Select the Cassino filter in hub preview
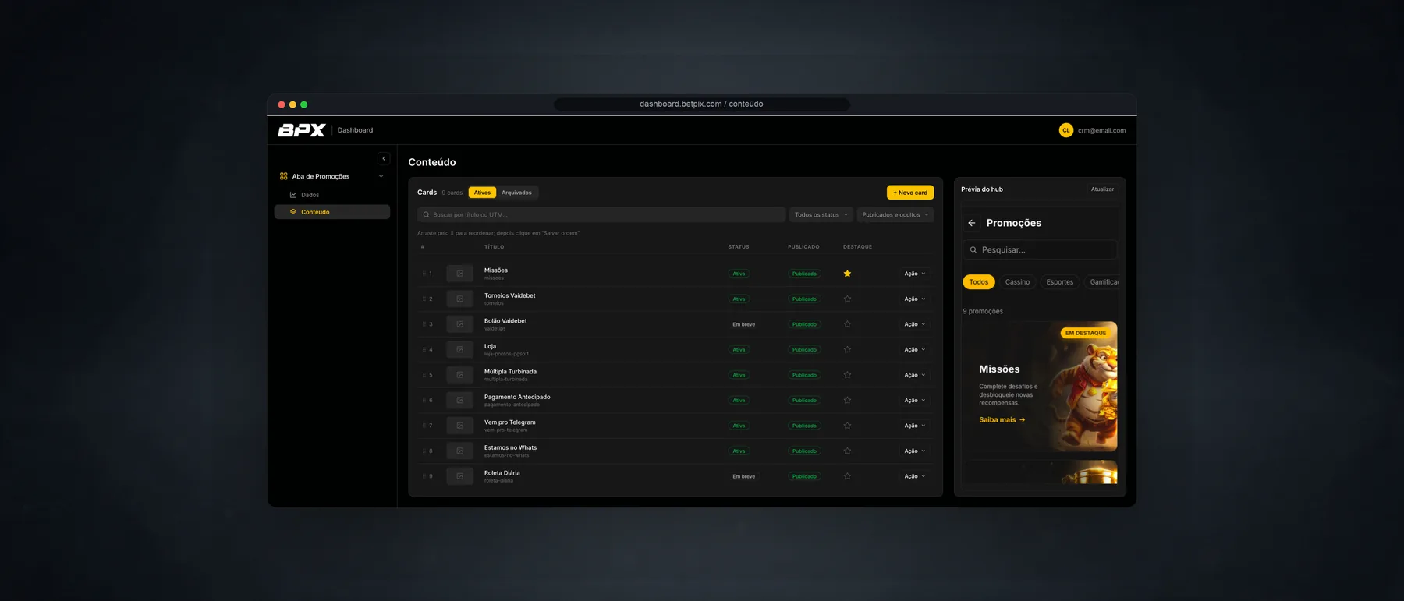This screenshot has height=601, width=1404. tap(1017, 282)
